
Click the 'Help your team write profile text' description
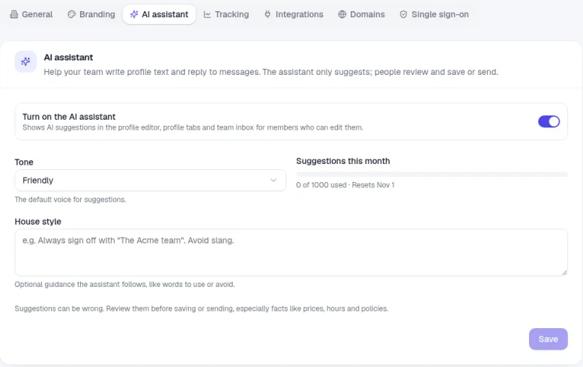[271, 72]
